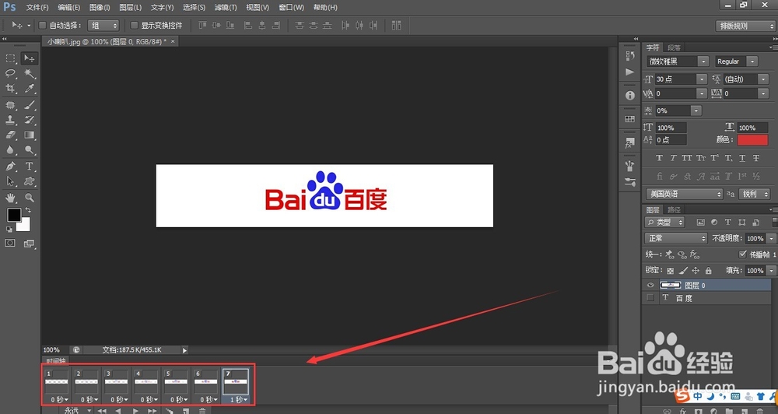Open the 文件(F) menu
This screenshot has width=778, height=414.
tap(37, 8)
